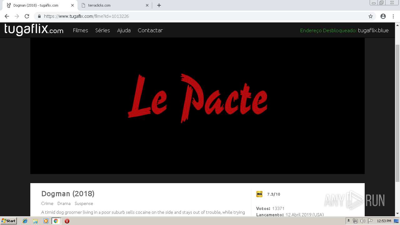The height and width of the screenshot is (225, 400).
Task: Open the Chrome profile account icon
Action: coord(383,16)
